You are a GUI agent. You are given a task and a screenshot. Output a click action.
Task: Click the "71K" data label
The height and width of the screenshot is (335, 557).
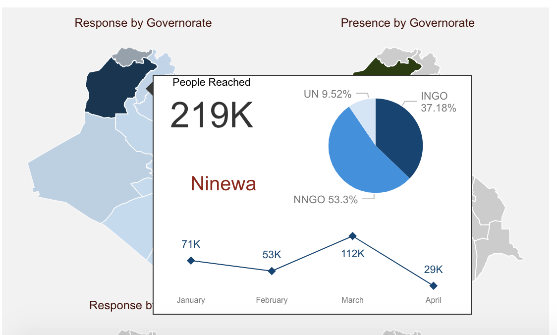[x=191, y=244]
